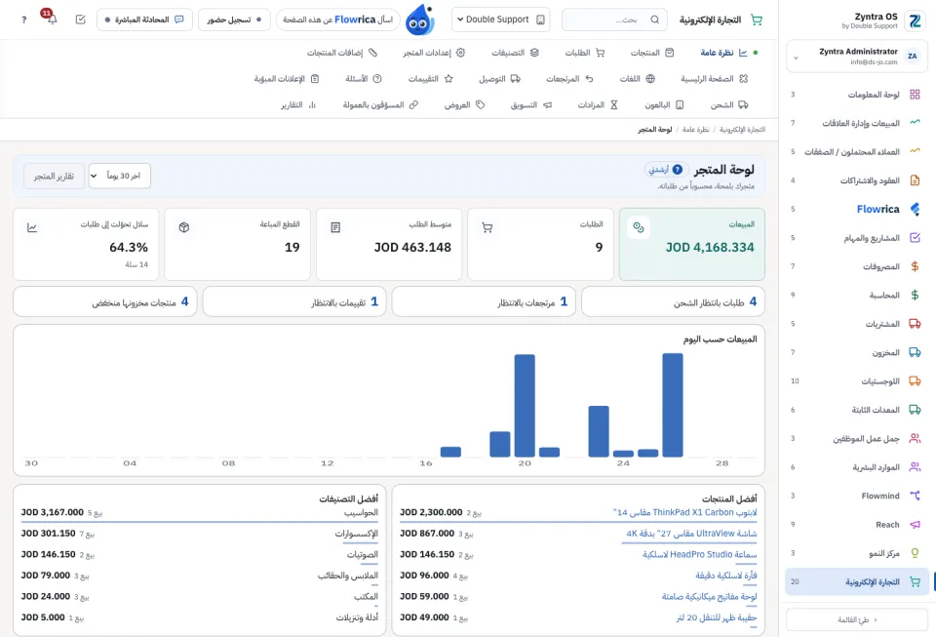The image size is (936, 637).
Task: Open 4 منتجات مخزونها منخفض card
Action: 105,301
